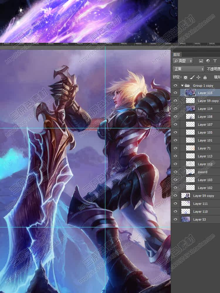This screenshot has width=220, height=293.
Task: Hide the last Layer 59 copy row, above Layer 111
Action: pos(175,195)
